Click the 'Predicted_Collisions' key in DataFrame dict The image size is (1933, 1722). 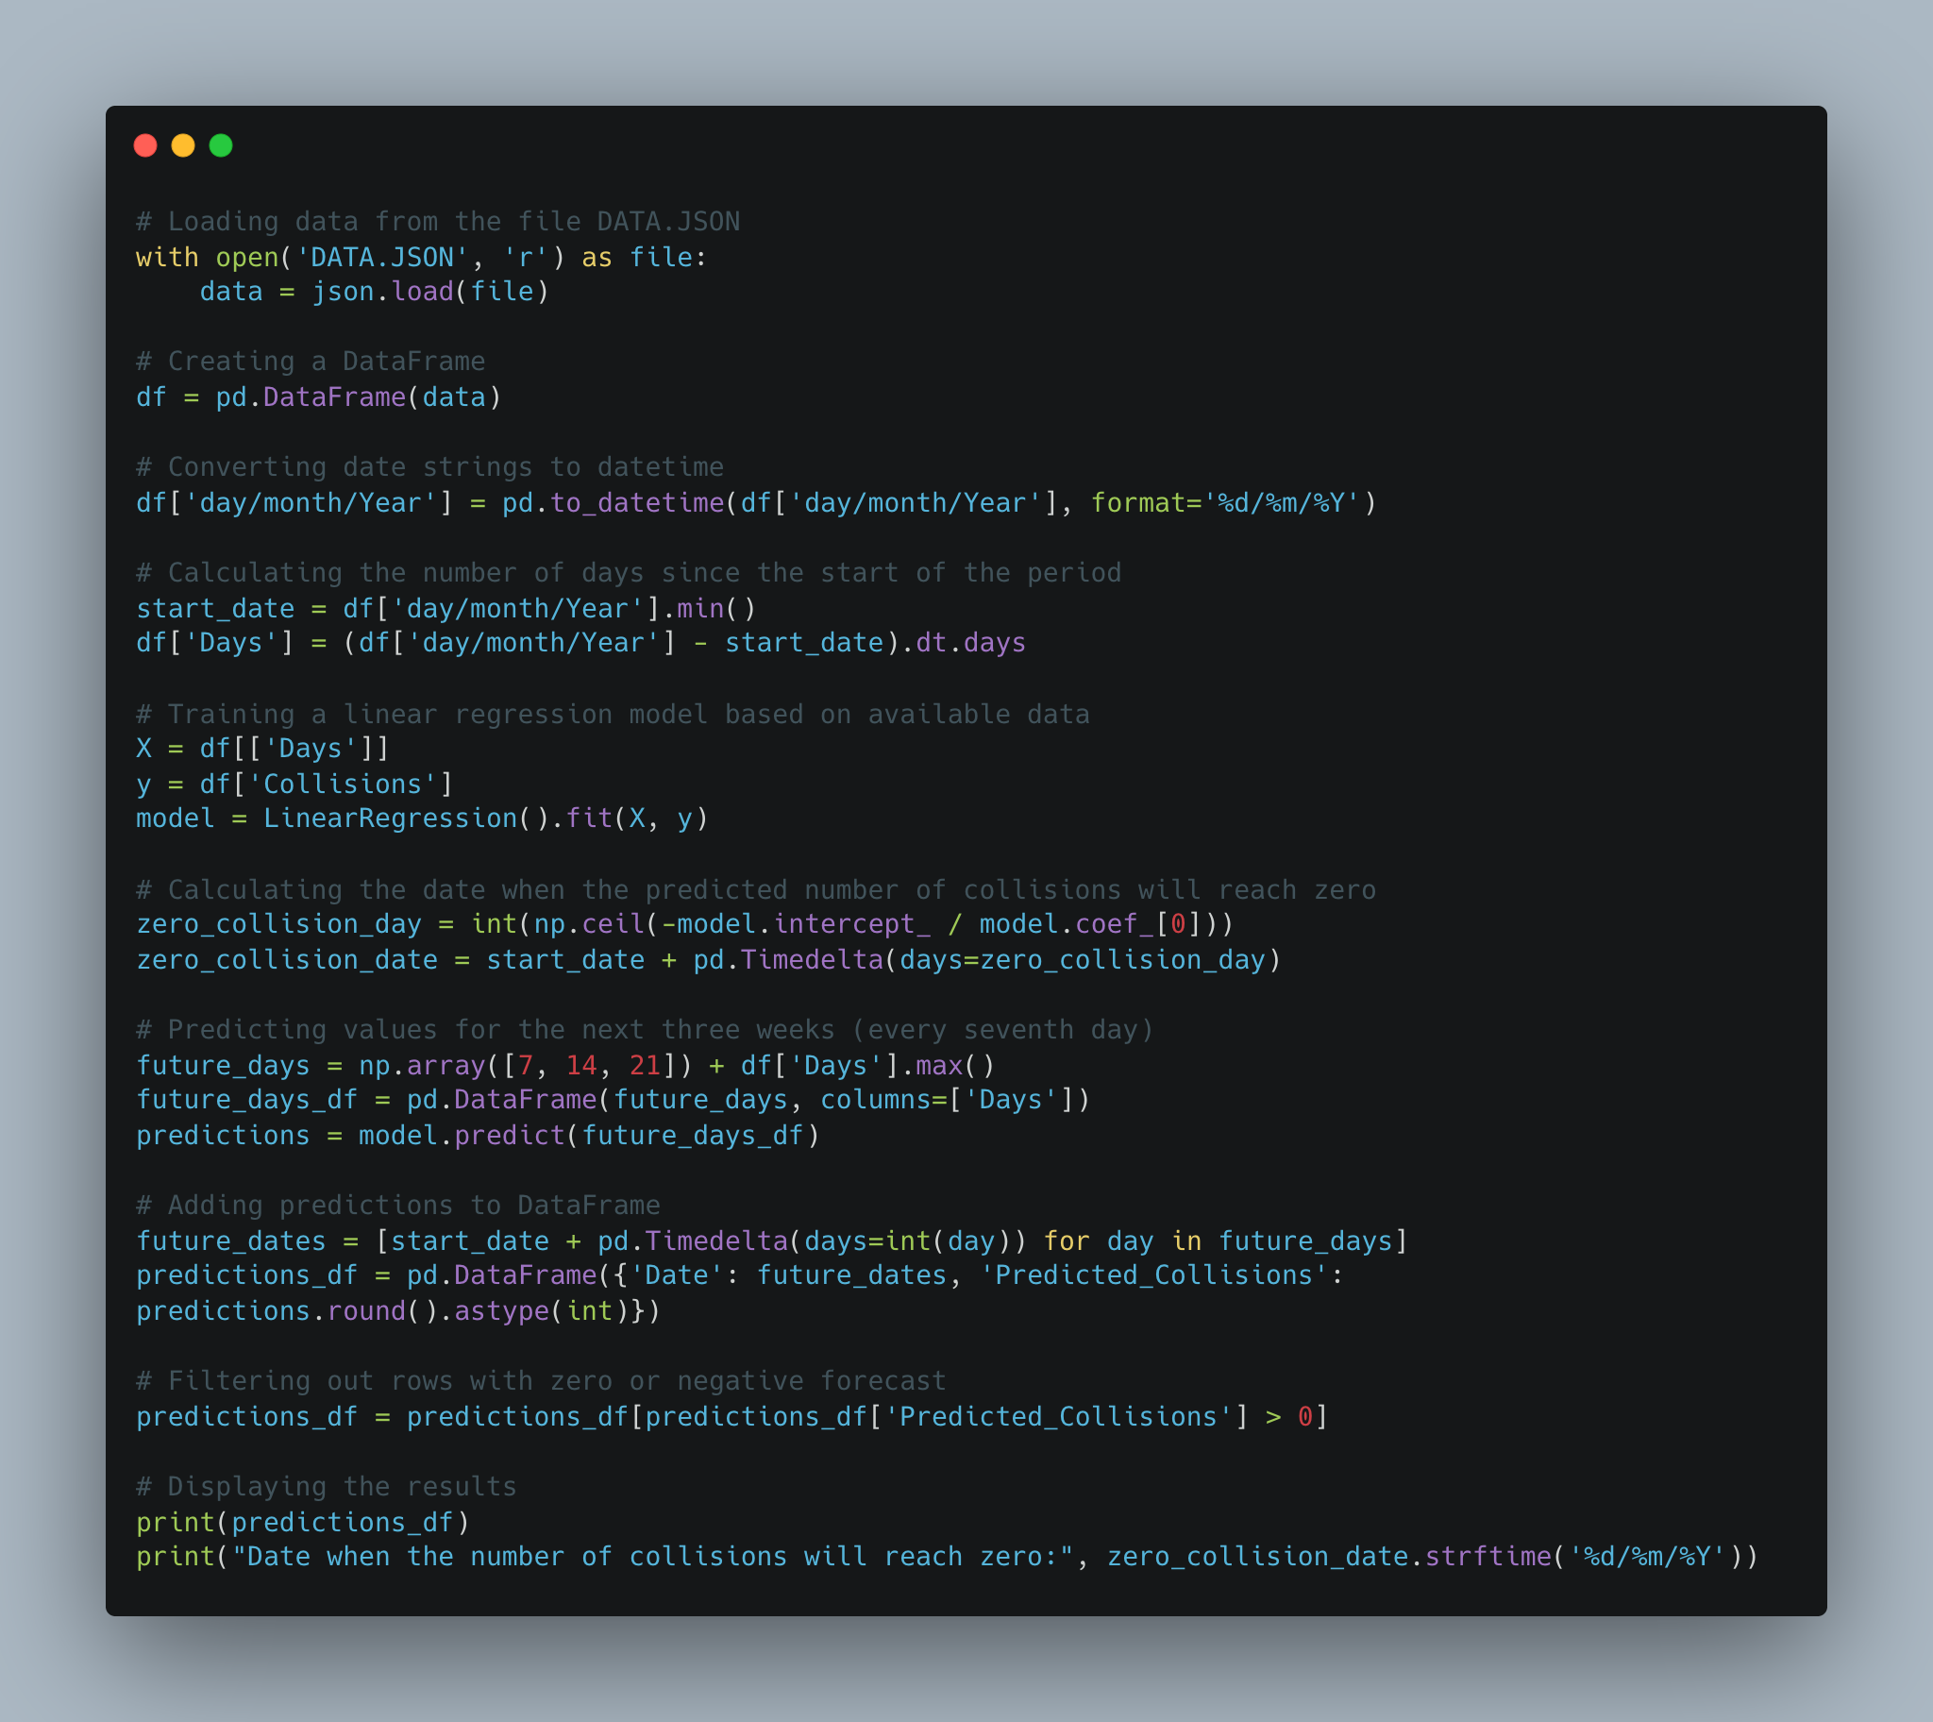pyautogui.click(x=1153, y=1275)
